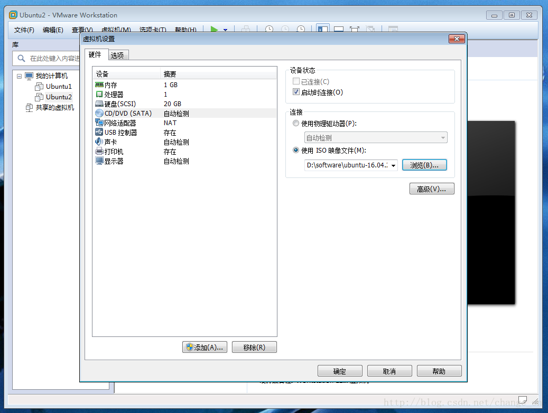The height and width of the screenshot is (413, 548).
Task: Click the VMware Workstation title bar icon
Action: click(x=13, y=15)
